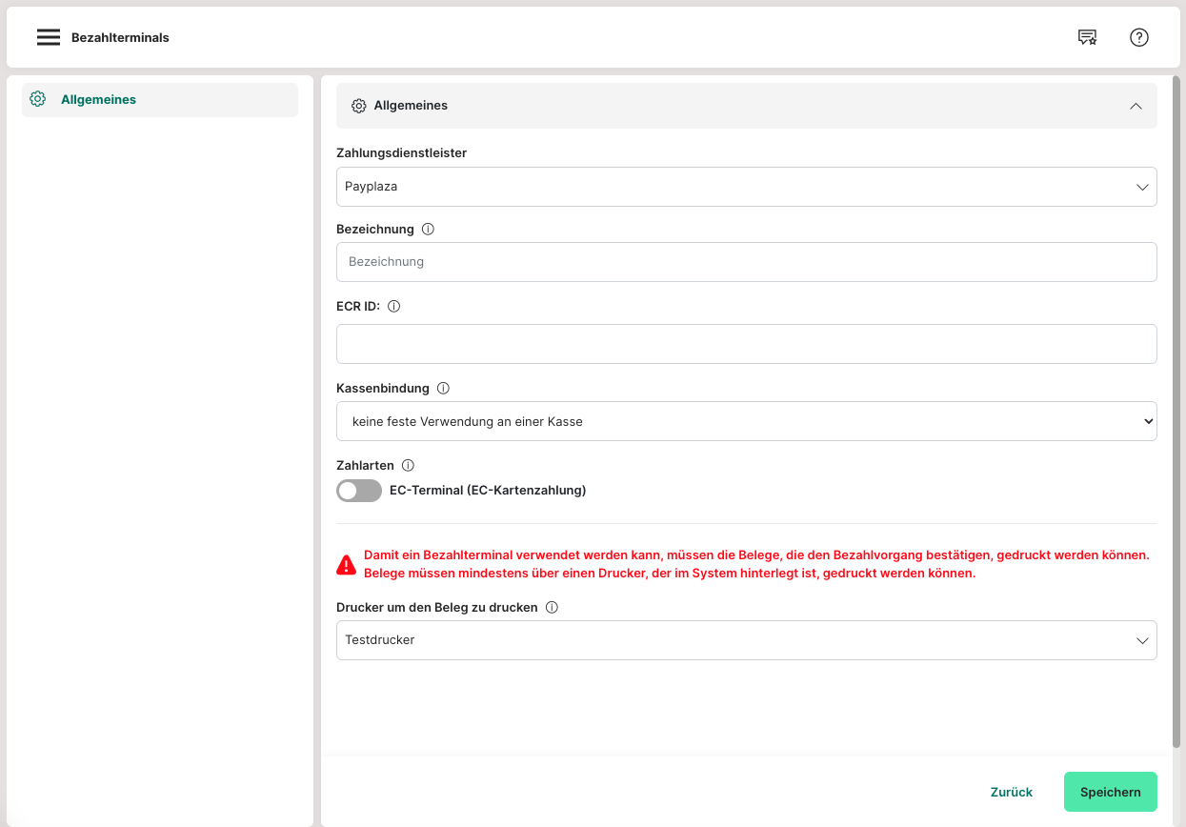Show info tooltip for Kassenbindung
The width and height of the screenshot is (1186, 827).
tap(443, 389)
